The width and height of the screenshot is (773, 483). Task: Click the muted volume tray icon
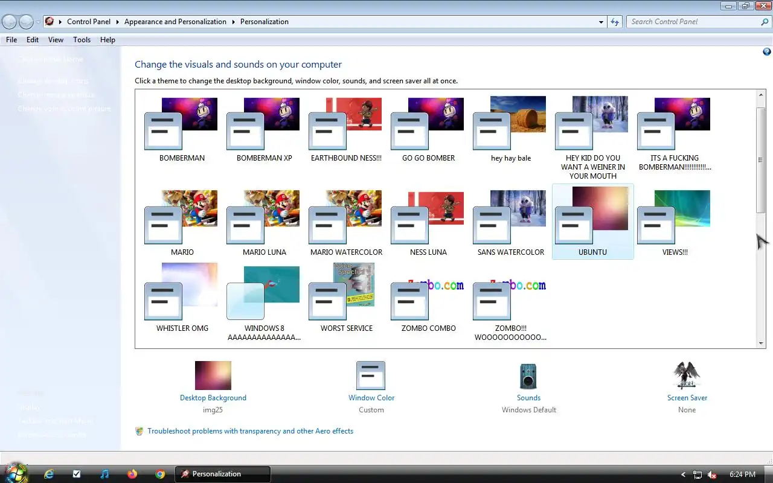click(713, 475)
